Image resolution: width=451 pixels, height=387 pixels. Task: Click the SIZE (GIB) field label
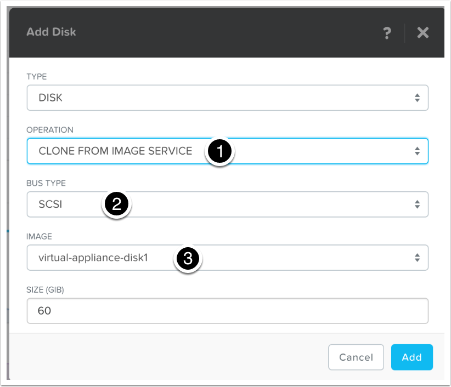(x=46, y=290)
